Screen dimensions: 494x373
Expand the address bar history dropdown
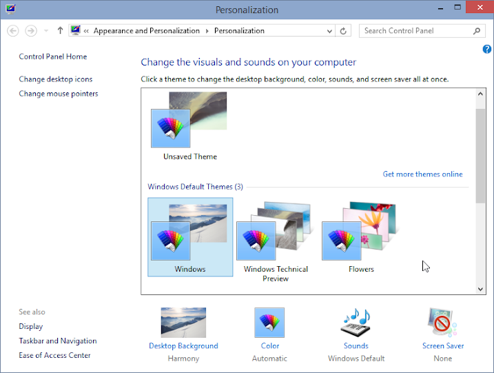329,31
